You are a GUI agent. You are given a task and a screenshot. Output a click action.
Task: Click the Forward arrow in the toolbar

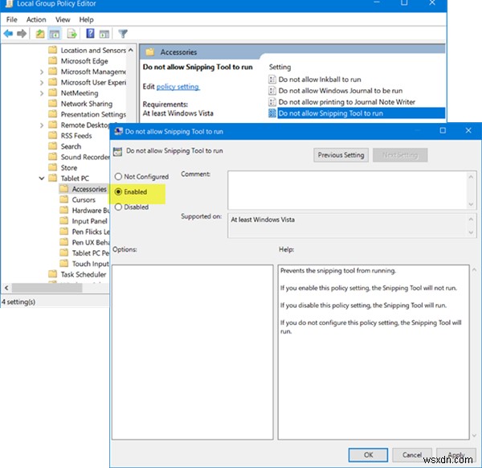pos(22,33)
